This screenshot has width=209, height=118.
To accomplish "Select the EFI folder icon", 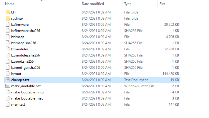I will click(x=8, y=12).
